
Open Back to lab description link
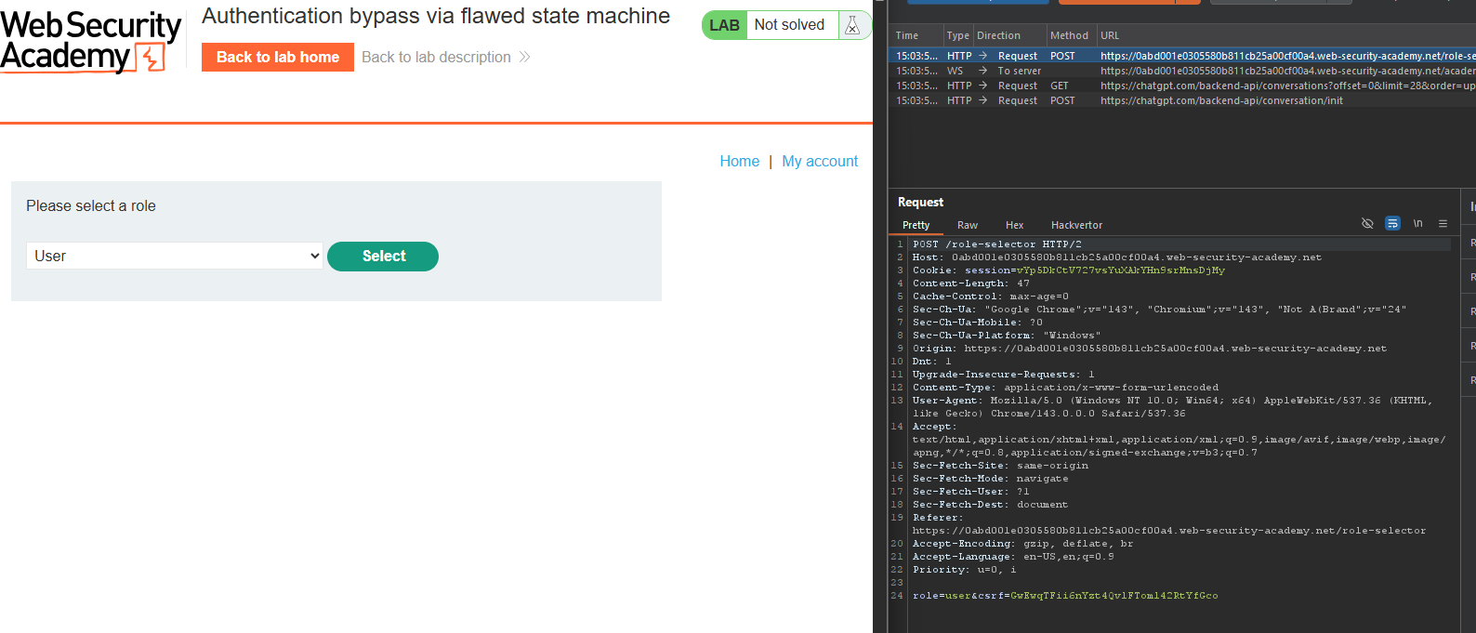436,57
